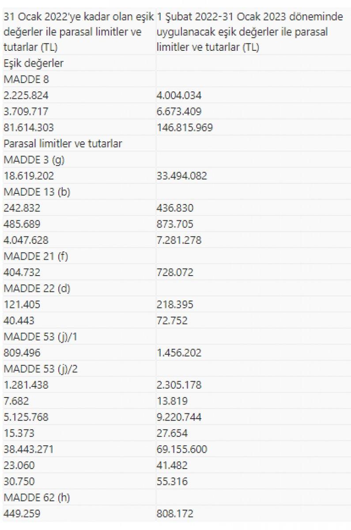This screenshot has height=530, width=351.
Task: Select the 81.614.303 threshold value
Action: tap(28, 128)
